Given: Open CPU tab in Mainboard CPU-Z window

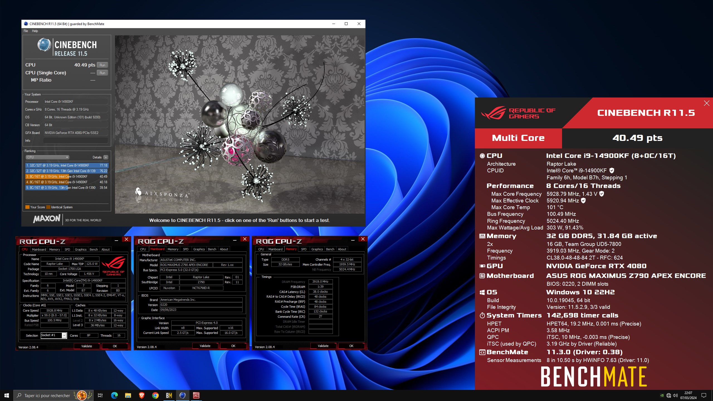Looking at the screenshot, I should pyautogui.click(x=143, y=249).
